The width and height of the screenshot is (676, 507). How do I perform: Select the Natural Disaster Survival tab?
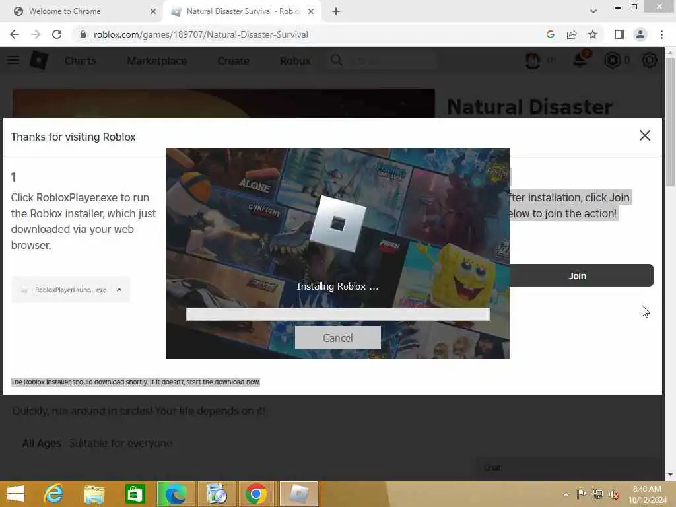[242, 11]
